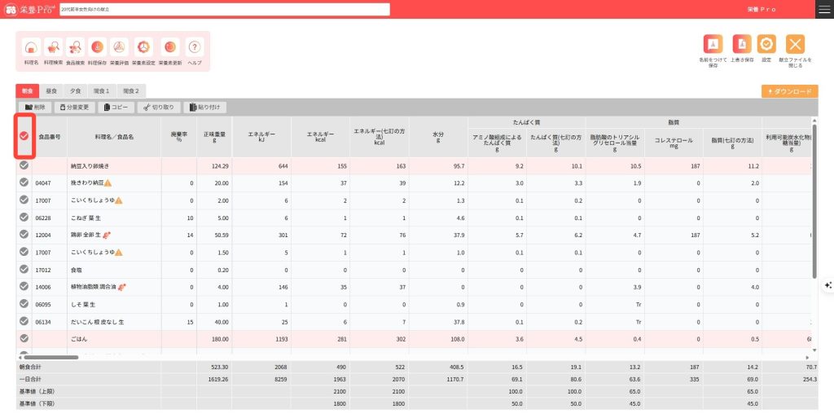This screenshot has height=414, width=834.
Task: Click the 削除 delete toolbar button
Action: 34,108
